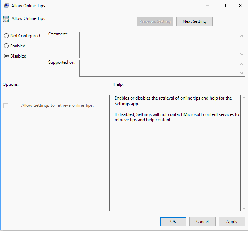
Task: Click the Comment box scroll-up arrow
Action: (242, 36)
